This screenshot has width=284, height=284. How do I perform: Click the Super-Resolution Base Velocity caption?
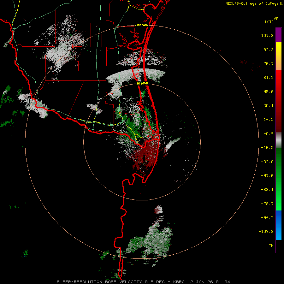tap(144, 282)
